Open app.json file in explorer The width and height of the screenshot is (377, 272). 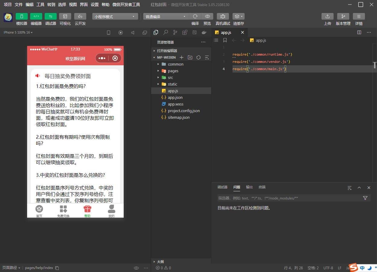point(175,97)
